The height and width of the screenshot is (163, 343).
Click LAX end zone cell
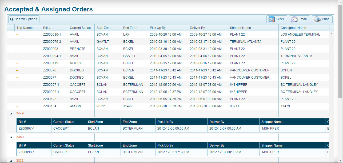(x=126, y=35)
